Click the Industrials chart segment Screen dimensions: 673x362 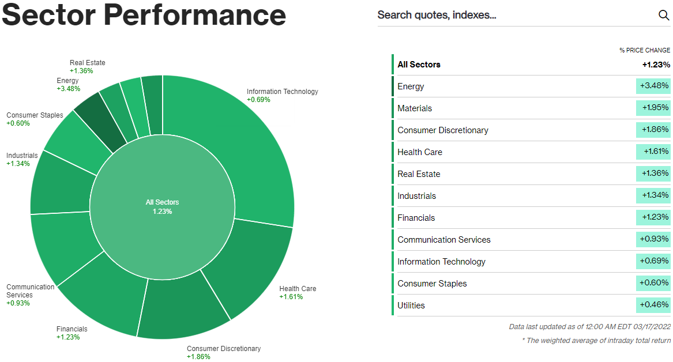61,182
